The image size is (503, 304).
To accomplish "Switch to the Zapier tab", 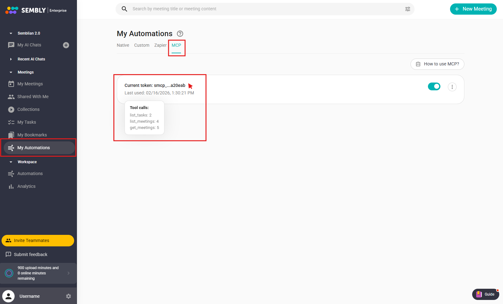I will click(160, 45).
